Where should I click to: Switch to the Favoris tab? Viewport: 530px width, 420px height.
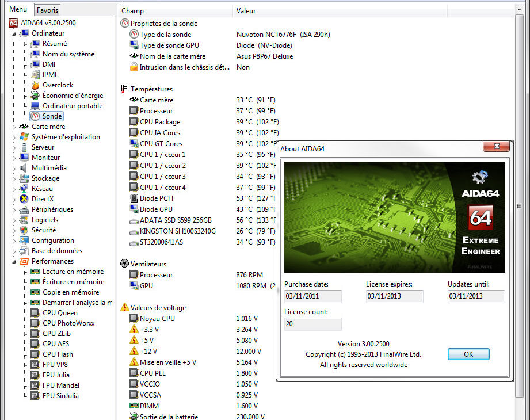[x=47, y=10]
